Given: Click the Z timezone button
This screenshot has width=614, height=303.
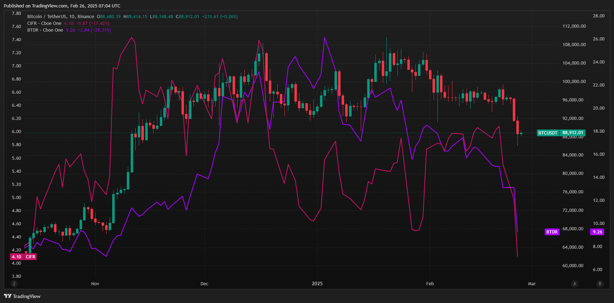Looking at the screenshot, I should coord(14,283).
